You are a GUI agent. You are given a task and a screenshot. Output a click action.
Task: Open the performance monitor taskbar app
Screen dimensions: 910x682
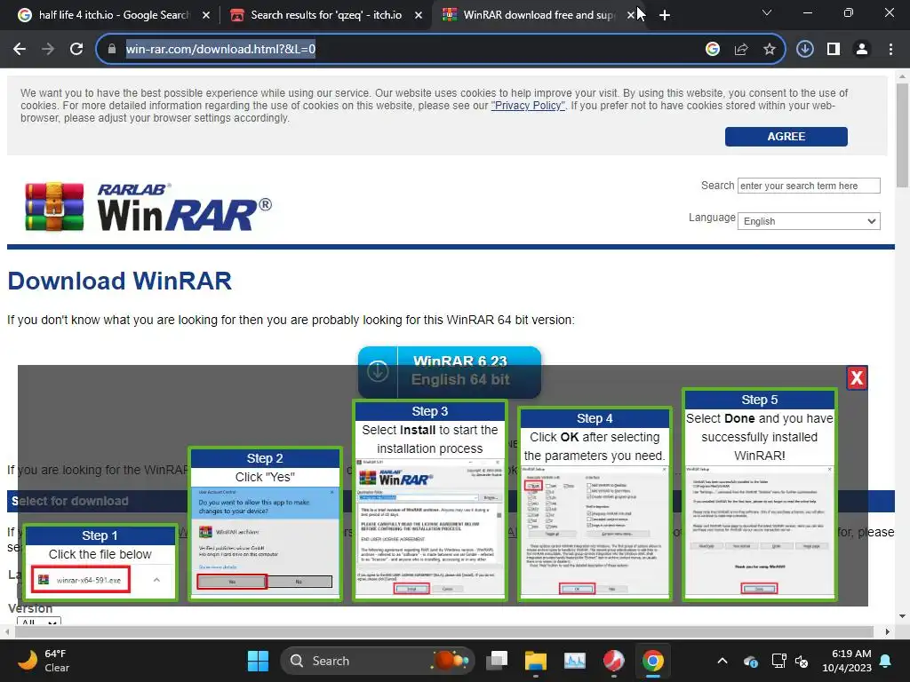click(575, 661)
